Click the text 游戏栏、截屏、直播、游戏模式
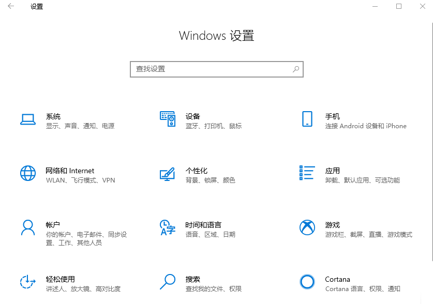The height and width of the screenshot is (304, 433). [x=369, y=235]
